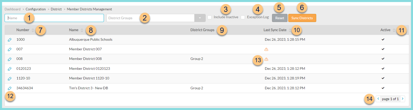Click Active checkmark for Albuquerque Public Schools
The width and height of the screenshot is (413, 110).
pyautogui.click(x=383, y=39)
